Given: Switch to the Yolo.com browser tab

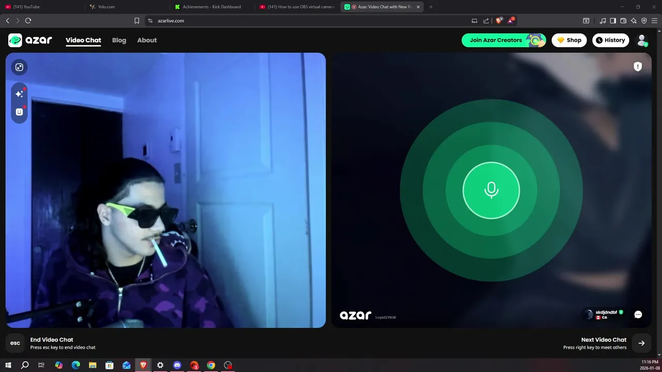Looking at the screenshot, I should click(x=127, y=7).
